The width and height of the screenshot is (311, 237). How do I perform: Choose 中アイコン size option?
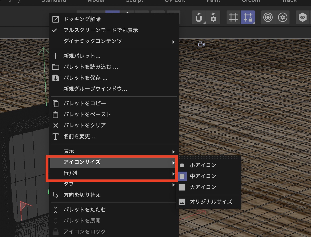tap(203, 176)
